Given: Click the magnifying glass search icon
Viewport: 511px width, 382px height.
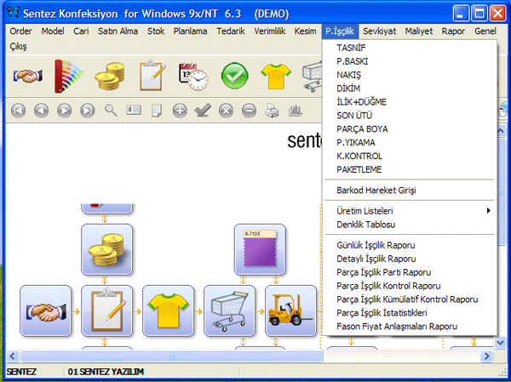Looking at the screenshot, I should [x=111, y=111].
